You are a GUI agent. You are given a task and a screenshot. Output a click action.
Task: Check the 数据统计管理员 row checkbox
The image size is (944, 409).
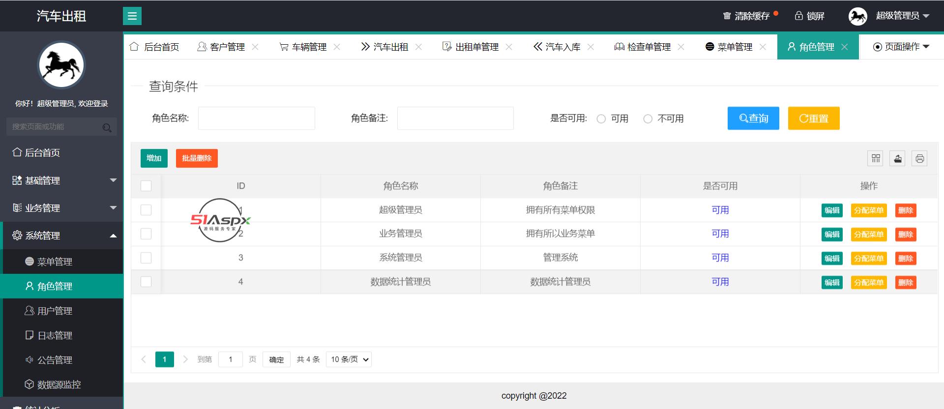pyautogui.click(x=146, y=282)
